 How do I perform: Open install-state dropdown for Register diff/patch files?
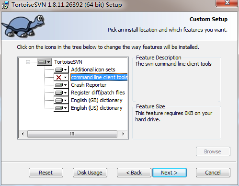[61, 93]
